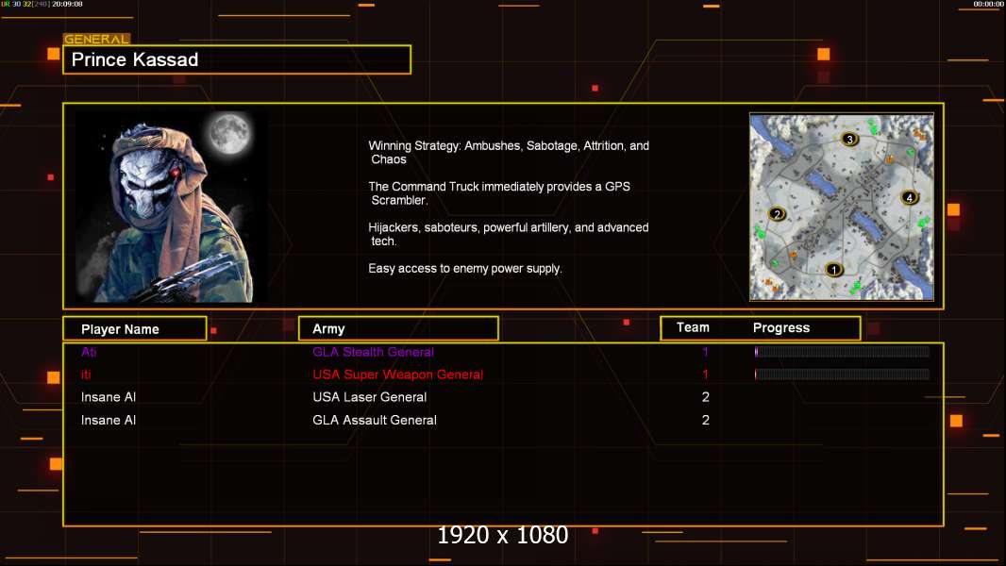The height and width of the screenshot is (566, 1006).
Task: Click team number for iti
Action: [705, 375]
